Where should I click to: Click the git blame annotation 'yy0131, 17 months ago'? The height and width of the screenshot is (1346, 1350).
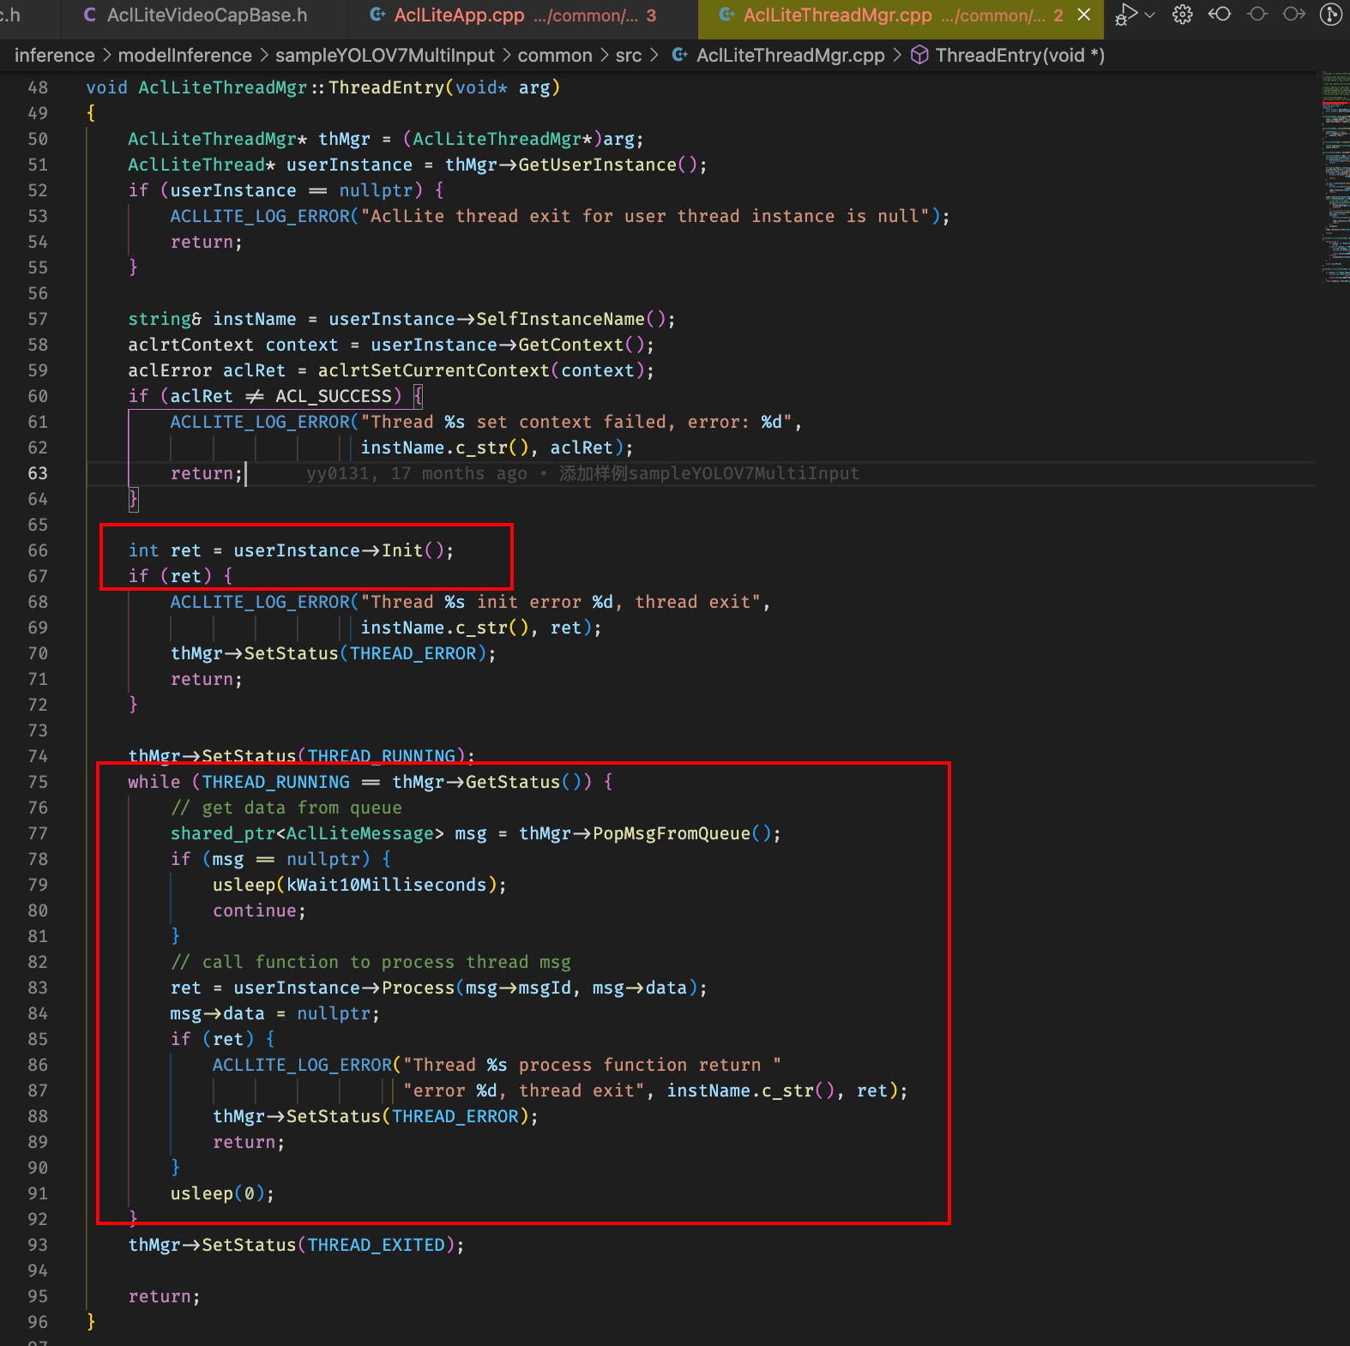[417, 473]
